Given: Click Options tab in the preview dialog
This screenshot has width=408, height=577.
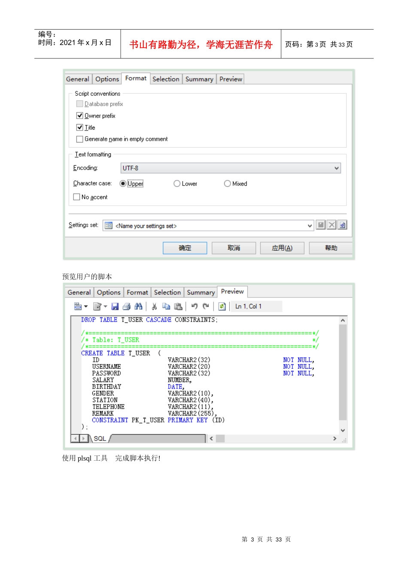Looking at the screenshot, I should (x=109, y=292).
